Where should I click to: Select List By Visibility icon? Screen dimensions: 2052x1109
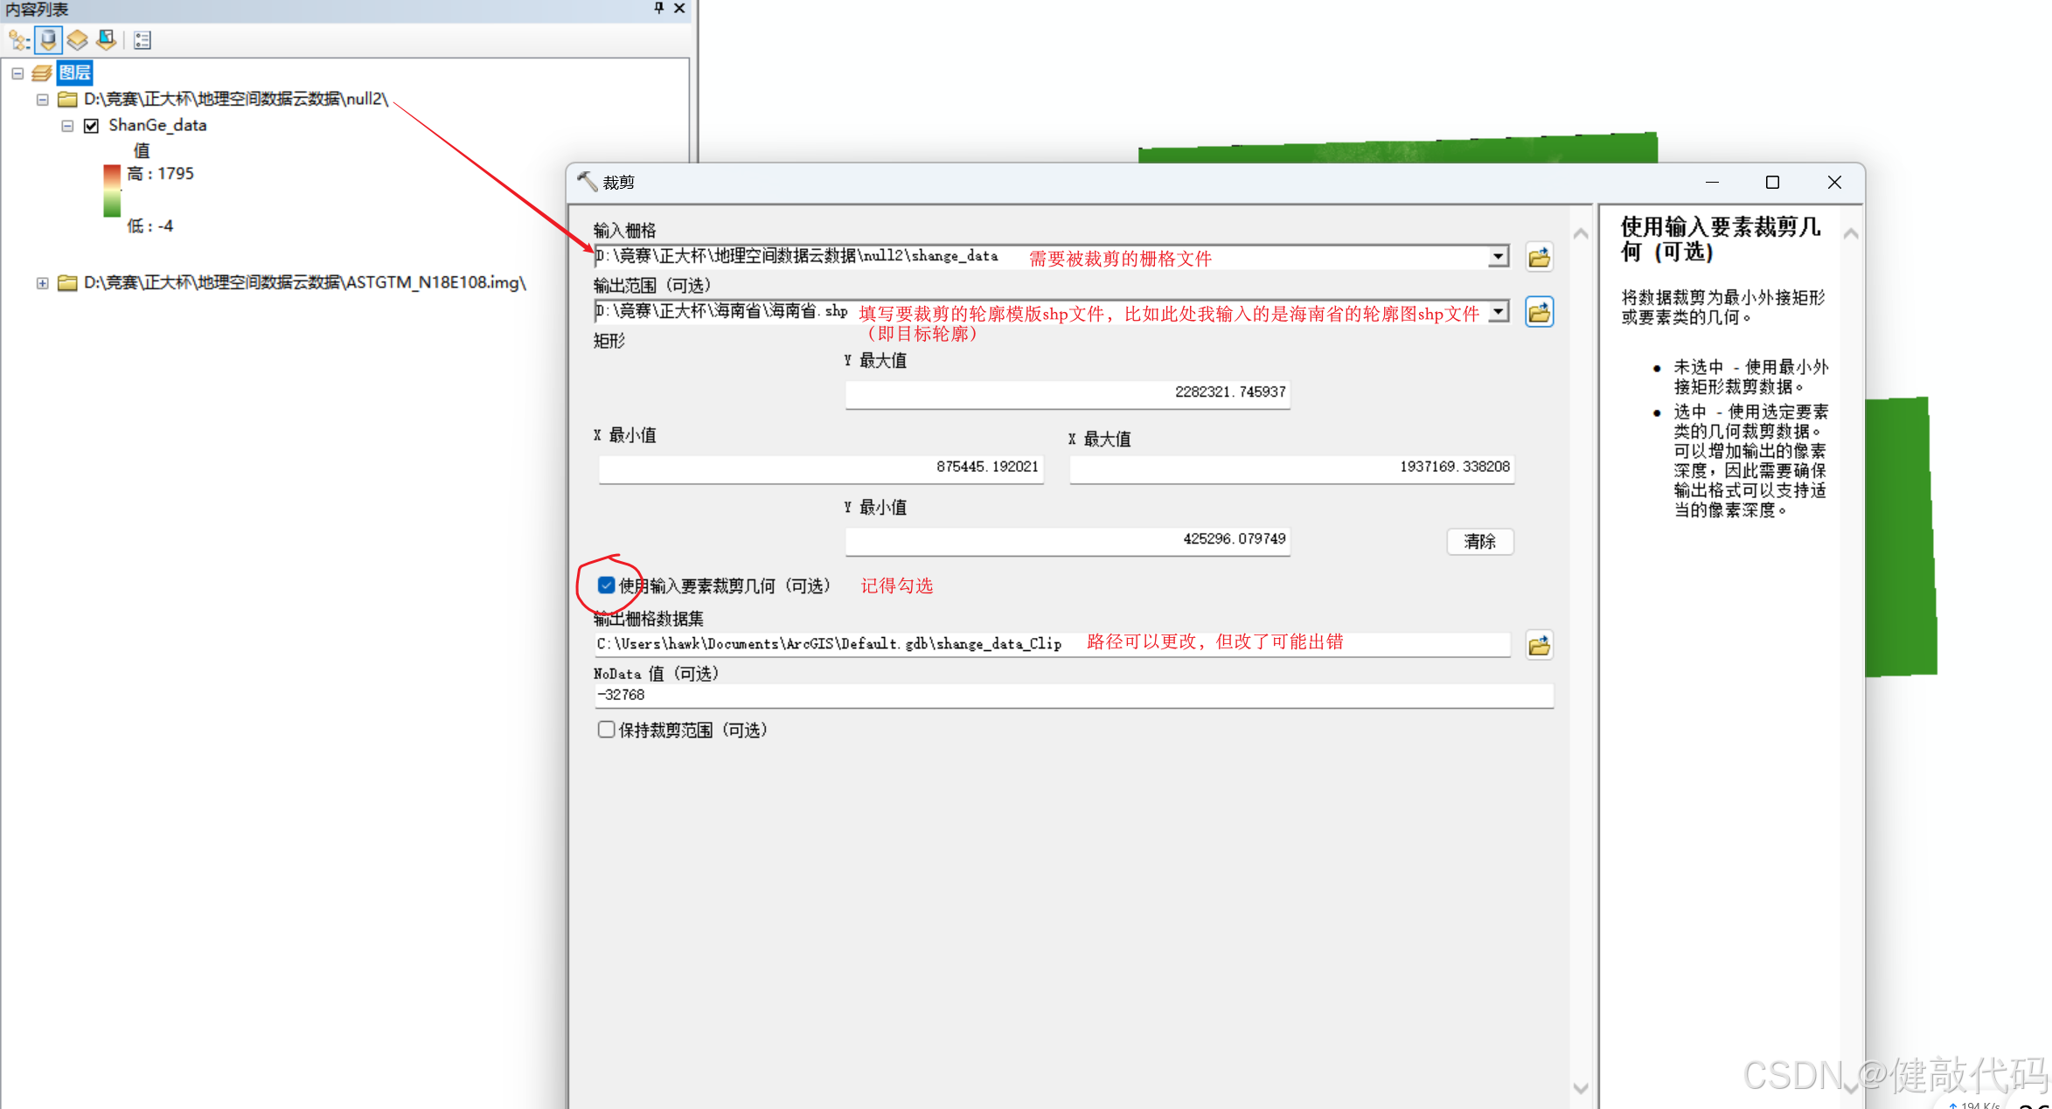[78, 40]
